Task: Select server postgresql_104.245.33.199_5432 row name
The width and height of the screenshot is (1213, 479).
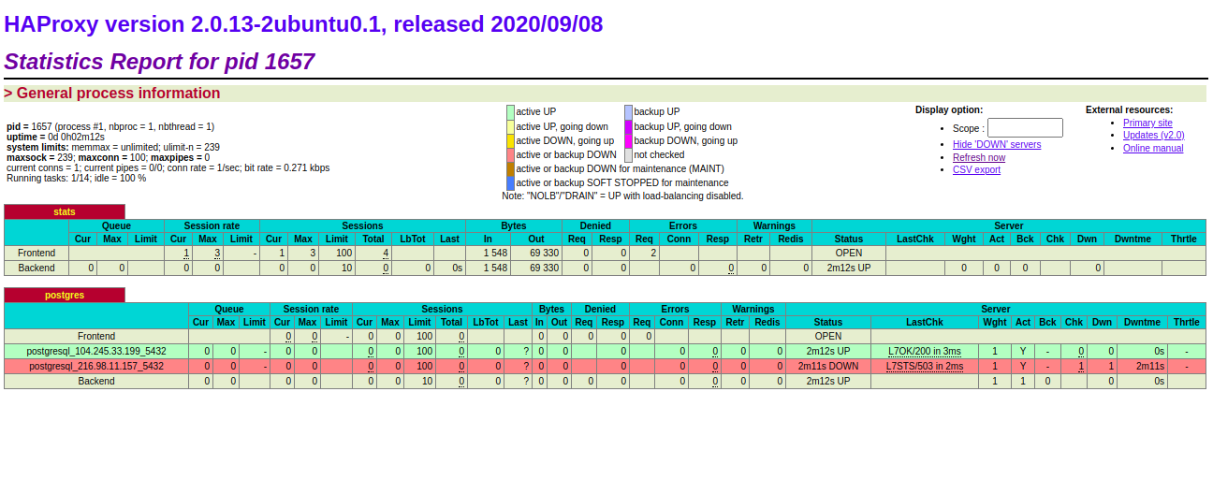Action: tap(96, 351)
